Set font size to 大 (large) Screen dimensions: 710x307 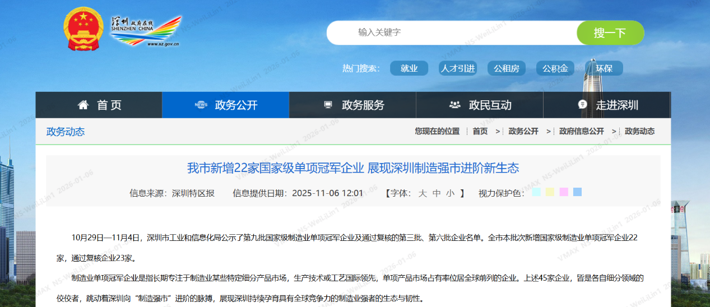(423, 193)
